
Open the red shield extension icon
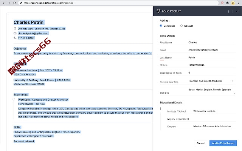(x=222, y=3)
